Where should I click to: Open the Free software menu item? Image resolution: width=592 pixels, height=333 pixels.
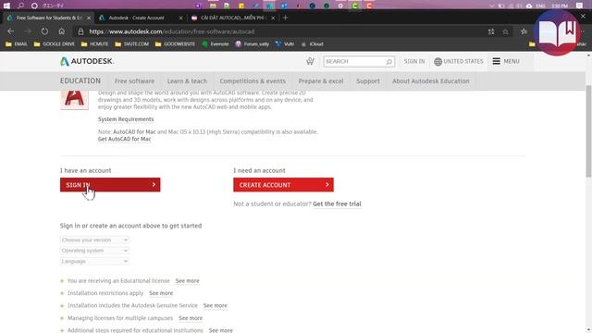click(x=134, y=81)
